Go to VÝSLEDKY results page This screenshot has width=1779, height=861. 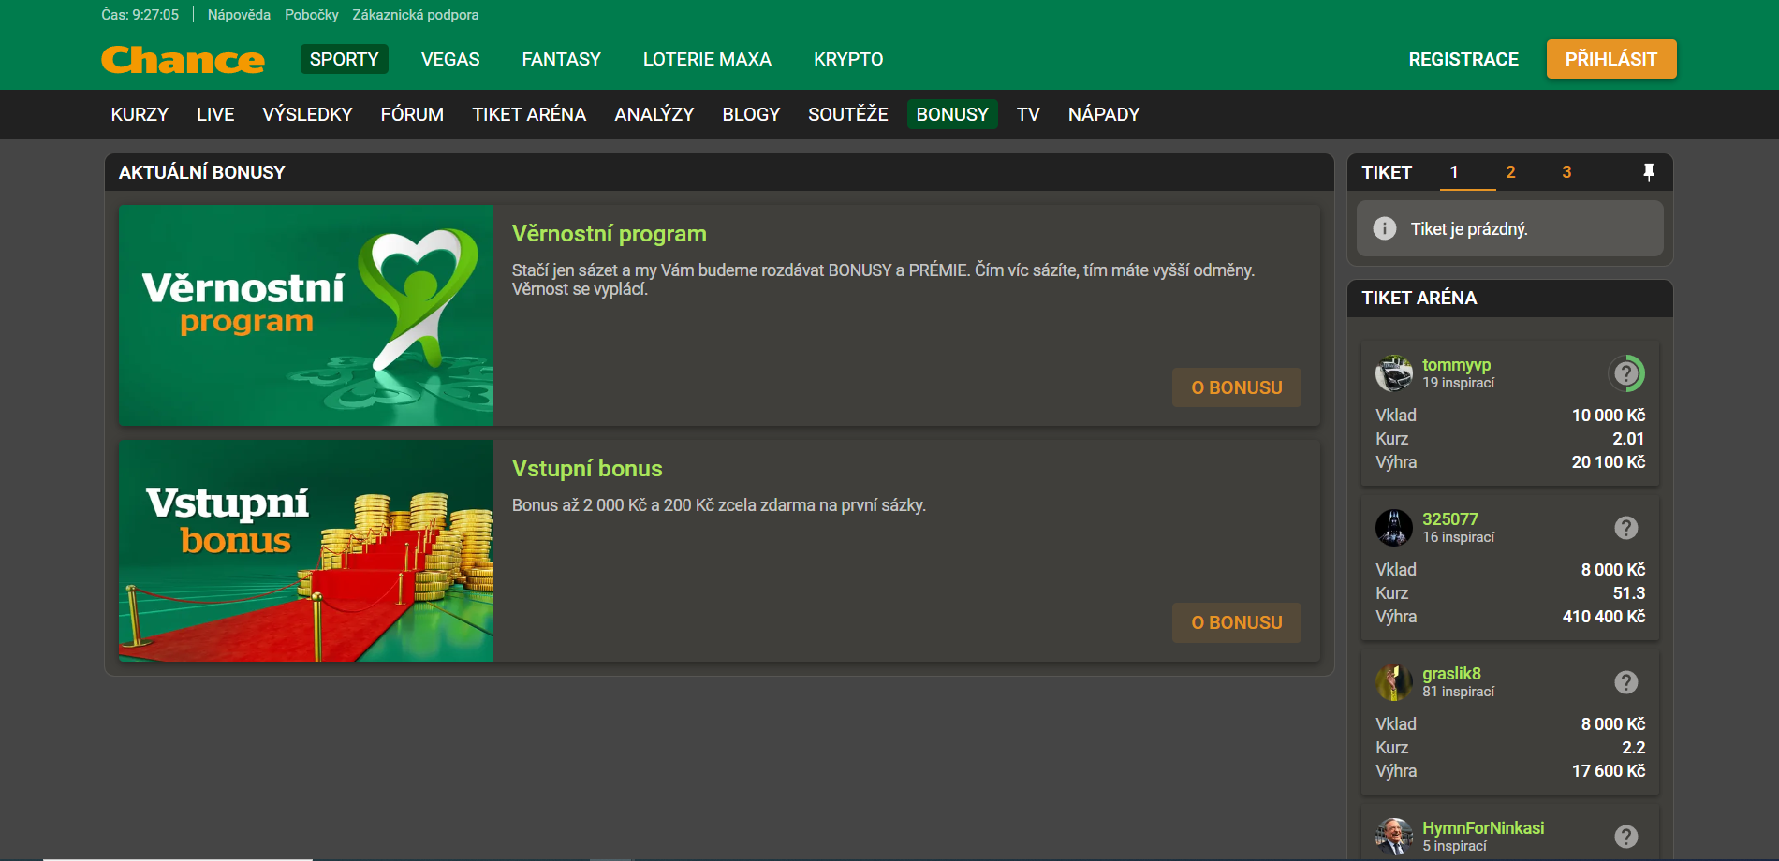coord(307,114)
